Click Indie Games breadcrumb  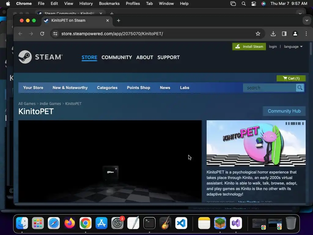tap(50, 103)
